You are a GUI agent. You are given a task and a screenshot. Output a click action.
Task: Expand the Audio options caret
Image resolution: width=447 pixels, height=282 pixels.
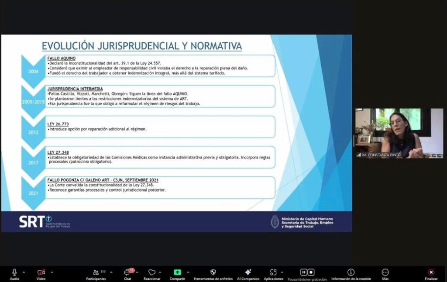coord(24,272)
